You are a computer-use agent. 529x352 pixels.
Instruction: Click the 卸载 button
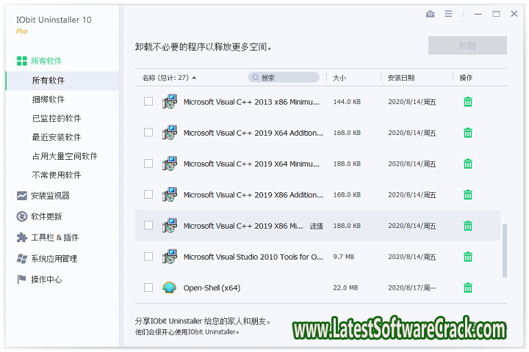(467, 45)
